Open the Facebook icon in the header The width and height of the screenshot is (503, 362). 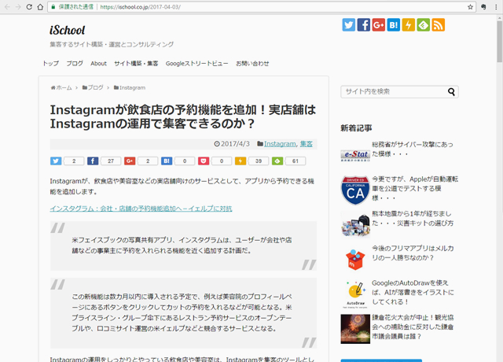364,25
